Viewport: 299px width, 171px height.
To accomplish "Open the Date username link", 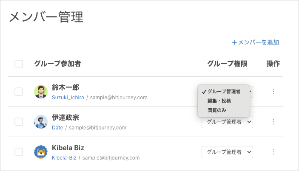I will pyautogui.click(x=57, y=128).
